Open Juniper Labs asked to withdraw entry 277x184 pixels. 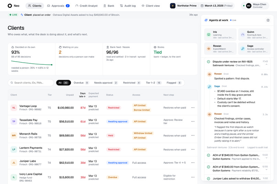point(237,179)
